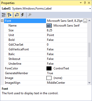Click the Bold False value
Viewport: 92px width, 101px height.
(x=50, y=40)
